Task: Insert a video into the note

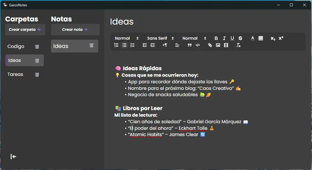Action: 226,45
